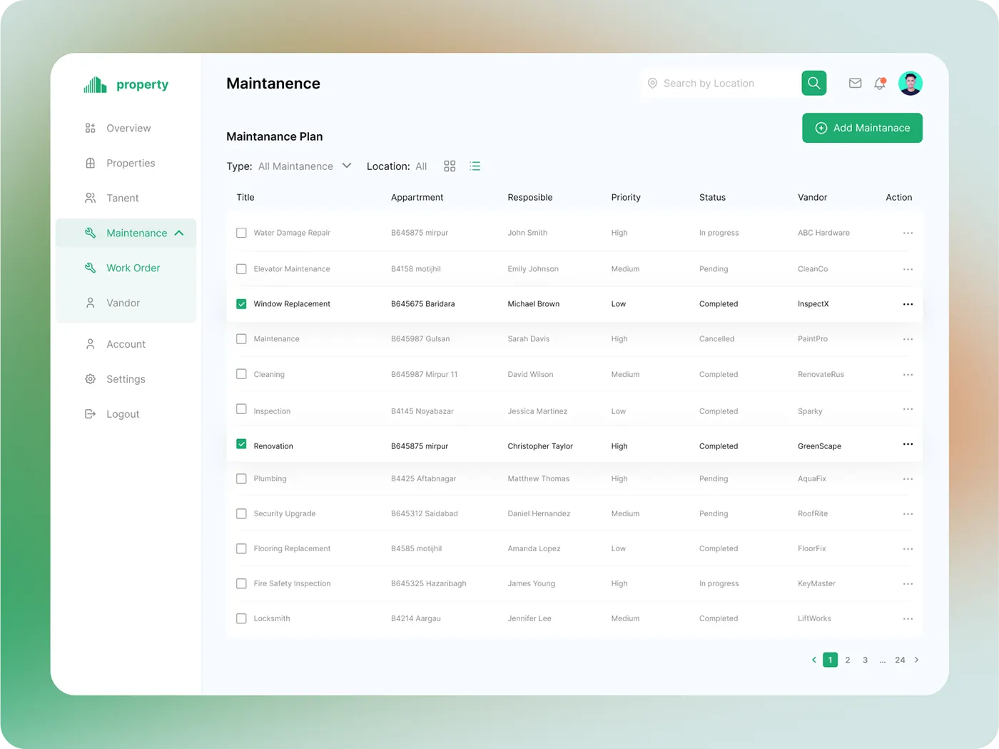
Task: Go to page 3 in pagination
Action: point(865,660)
